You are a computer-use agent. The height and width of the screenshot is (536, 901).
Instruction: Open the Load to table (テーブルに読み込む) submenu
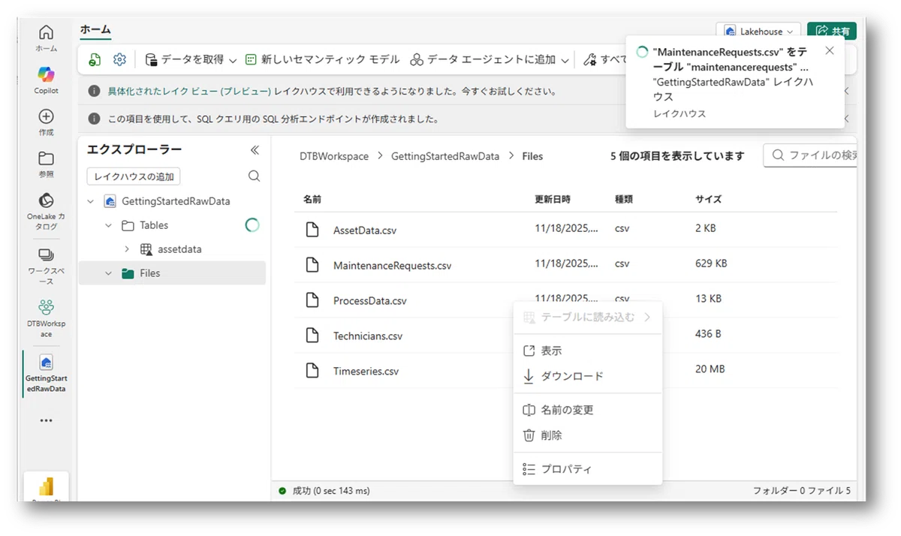[x=588, y=318]
